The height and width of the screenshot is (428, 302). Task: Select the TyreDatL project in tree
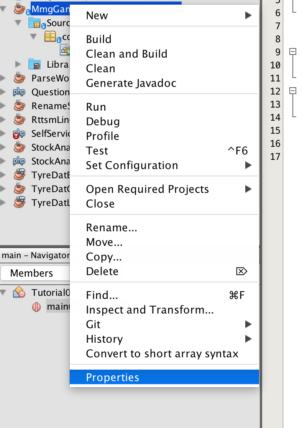tap(50, 202)
